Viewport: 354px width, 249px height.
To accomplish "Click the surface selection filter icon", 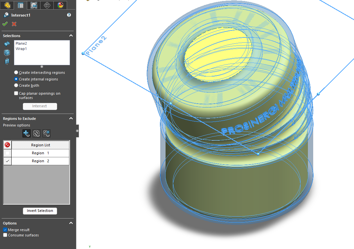I will click(7, 44).
